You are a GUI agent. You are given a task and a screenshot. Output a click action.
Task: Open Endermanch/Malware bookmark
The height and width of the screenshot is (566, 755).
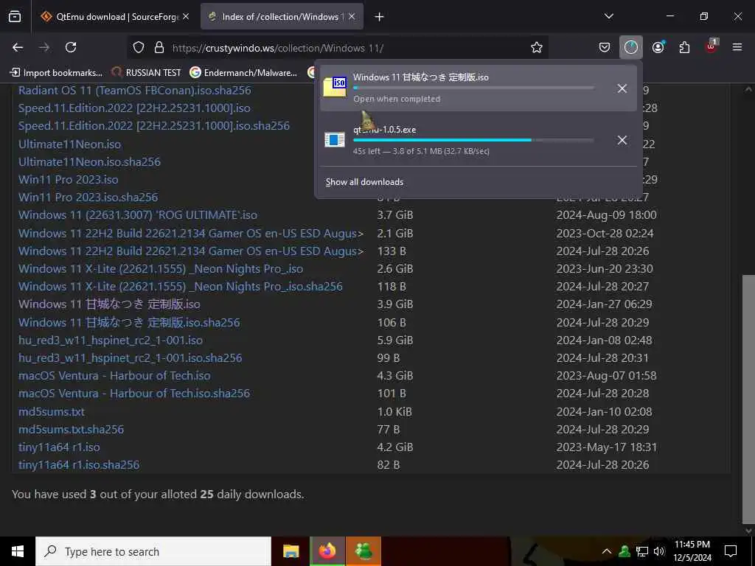click(x=243, y=73)
